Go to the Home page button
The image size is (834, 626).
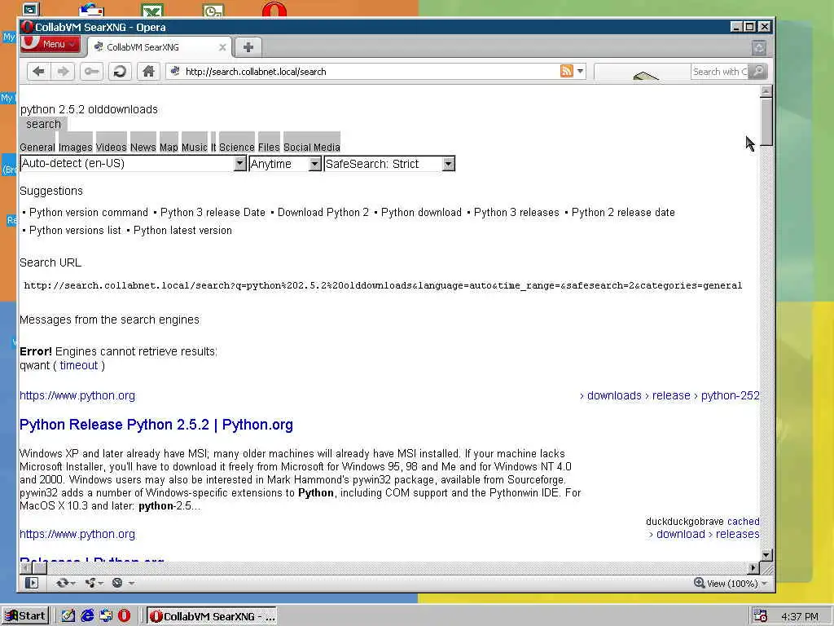(148, 72)
